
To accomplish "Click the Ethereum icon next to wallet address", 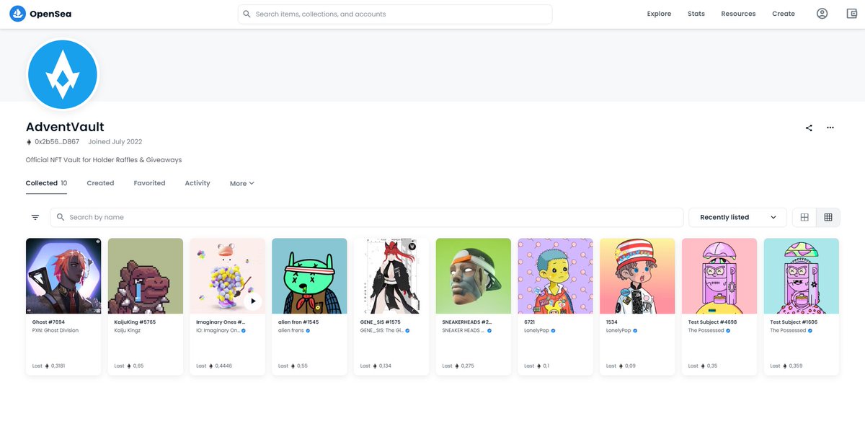I will [x=29, y=142].
